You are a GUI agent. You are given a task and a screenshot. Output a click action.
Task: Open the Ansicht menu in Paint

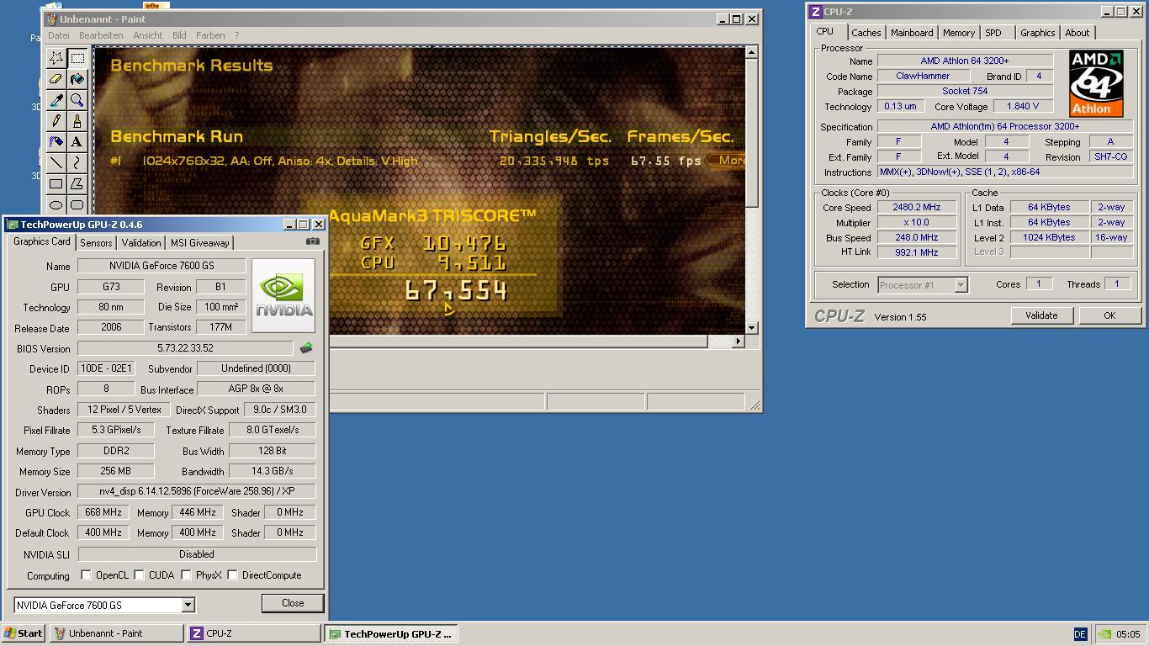(147, 35)
